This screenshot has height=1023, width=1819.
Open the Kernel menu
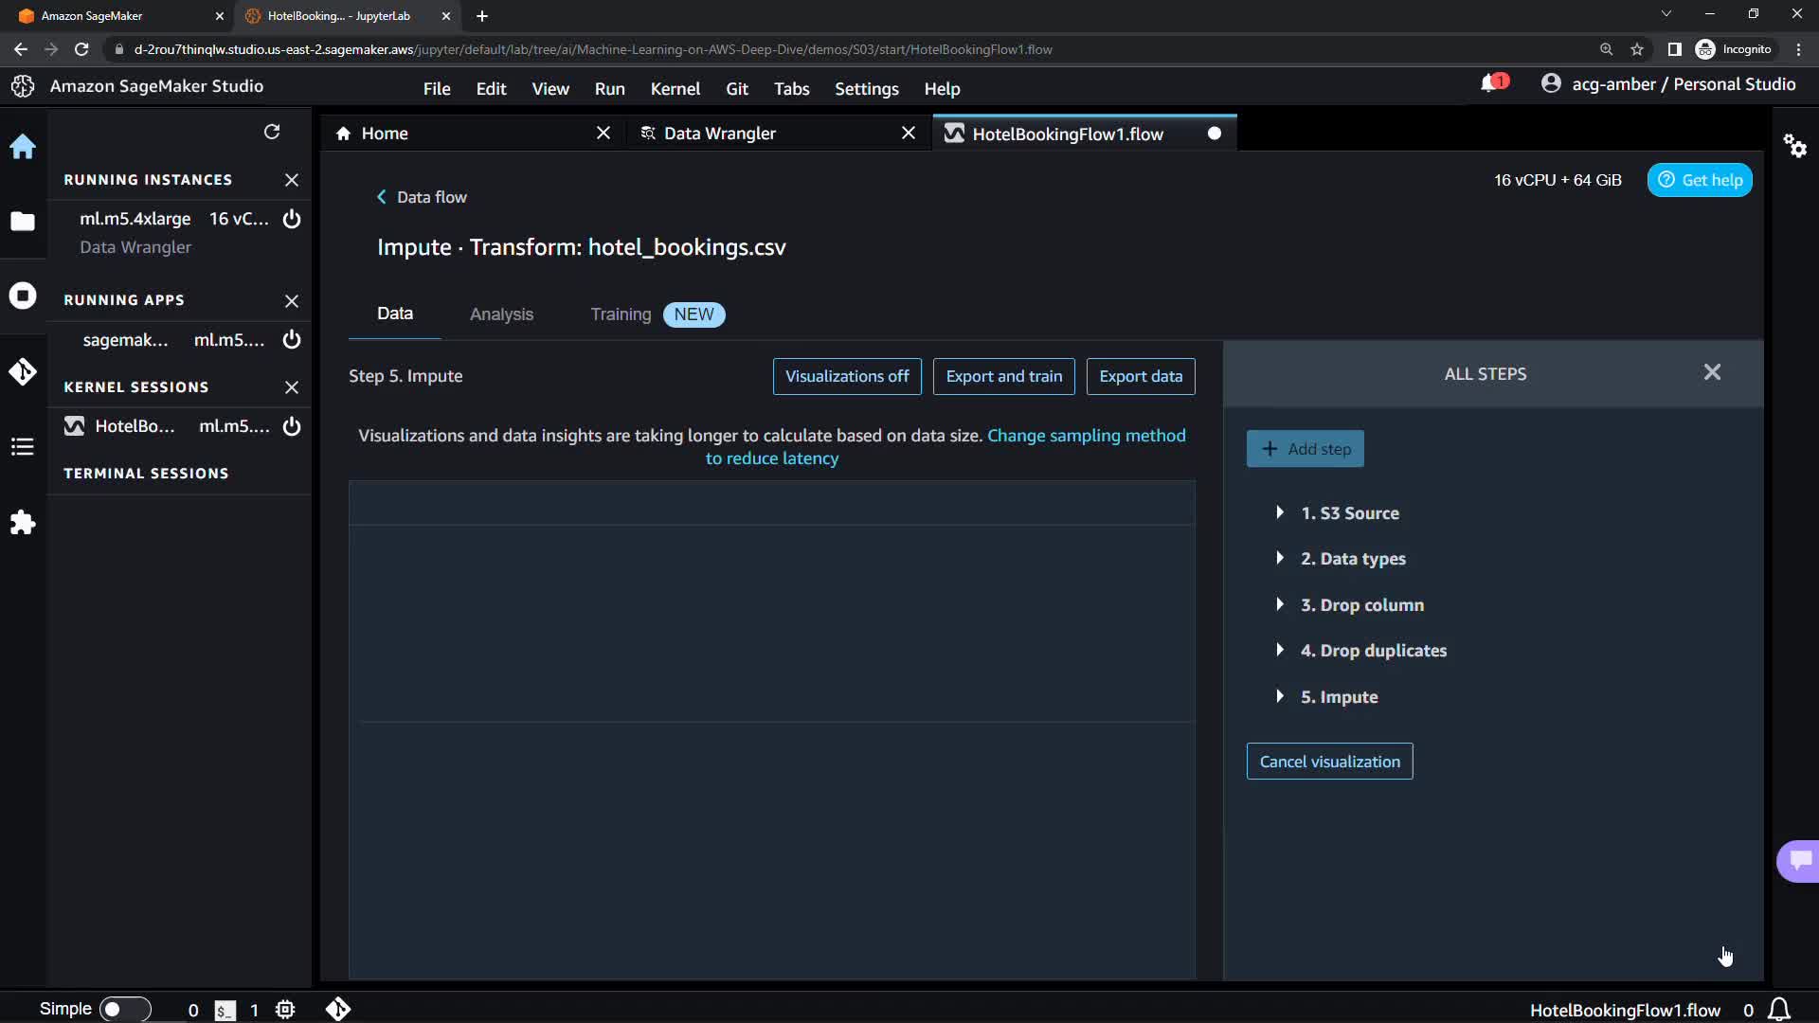[x=675, y=89]
